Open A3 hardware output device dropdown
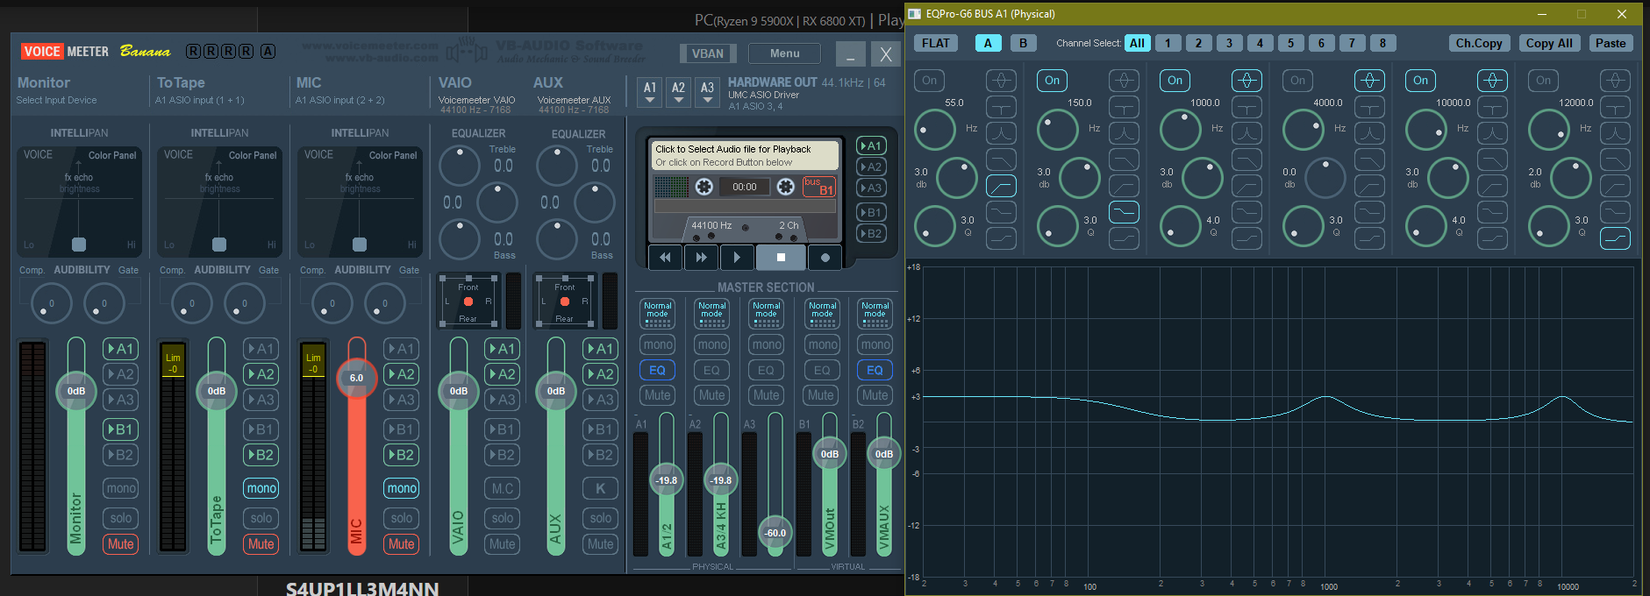Screen dimensions: 1650x596 point(707,92)
